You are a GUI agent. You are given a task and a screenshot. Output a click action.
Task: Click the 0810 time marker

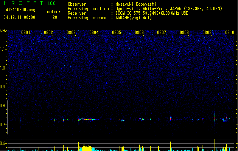click(x=230, y=32)
